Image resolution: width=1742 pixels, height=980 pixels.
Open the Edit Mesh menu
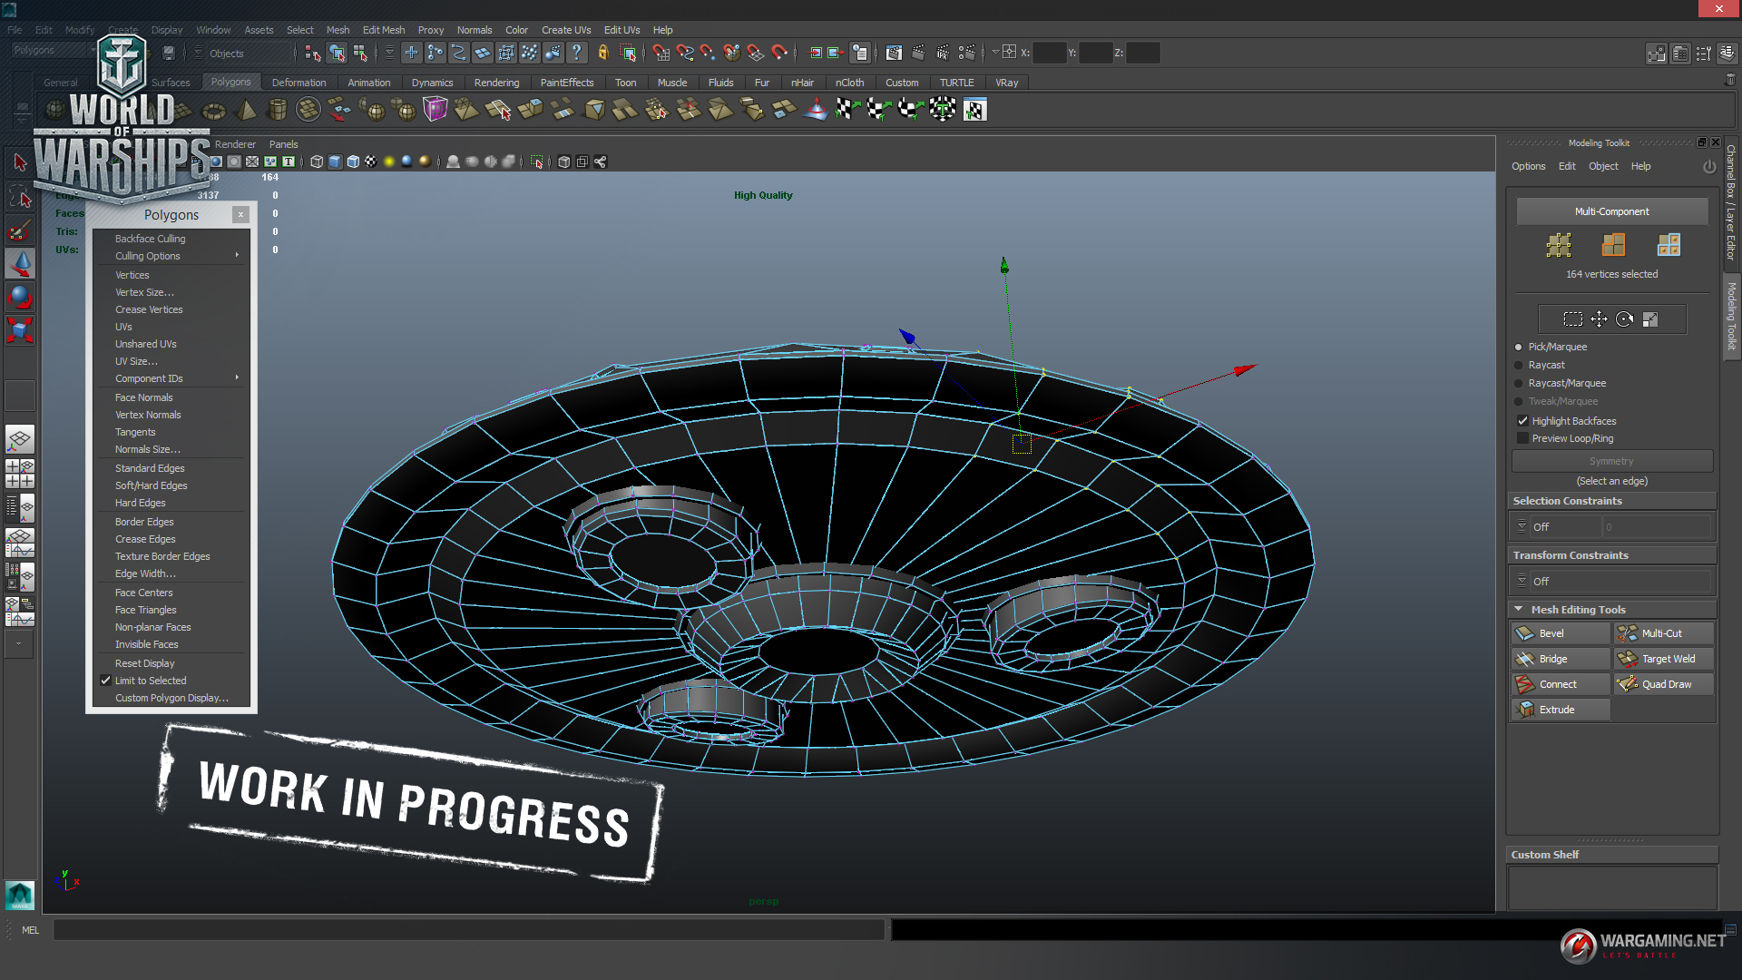[383, 30]
